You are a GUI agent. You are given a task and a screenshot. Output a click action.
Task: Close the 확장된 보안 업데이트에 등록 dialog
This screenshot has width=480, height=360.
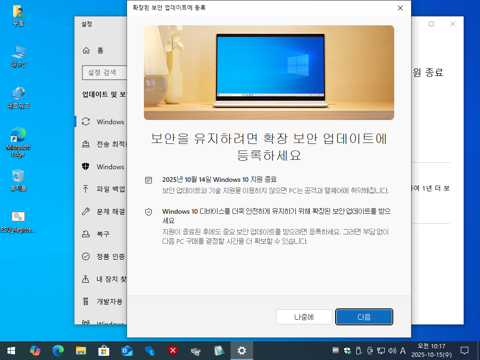tap(400, 8)
